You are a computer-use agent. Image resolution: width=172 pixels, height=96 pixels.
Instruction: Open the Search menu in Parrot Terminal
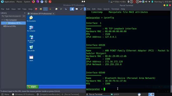[x=106, y=9]
